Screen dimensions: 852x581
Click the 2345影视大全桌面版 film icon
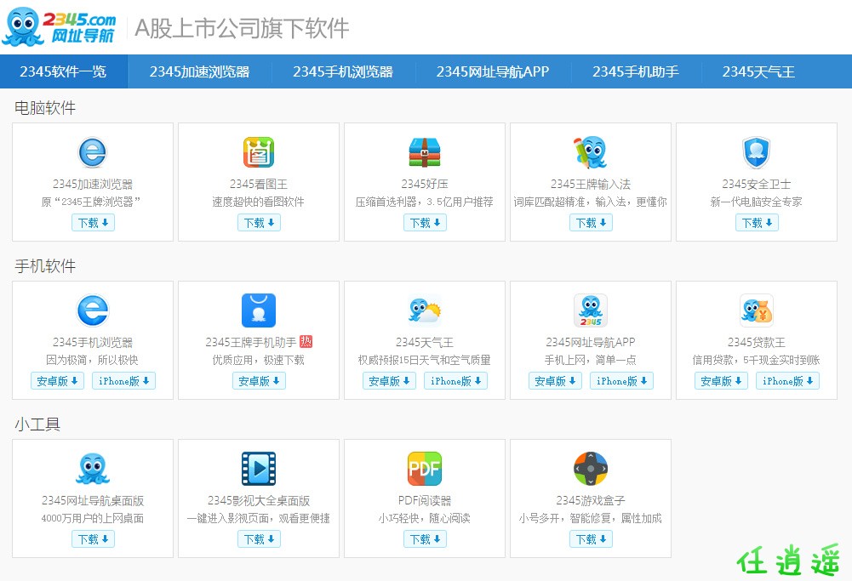pos(259,469)
